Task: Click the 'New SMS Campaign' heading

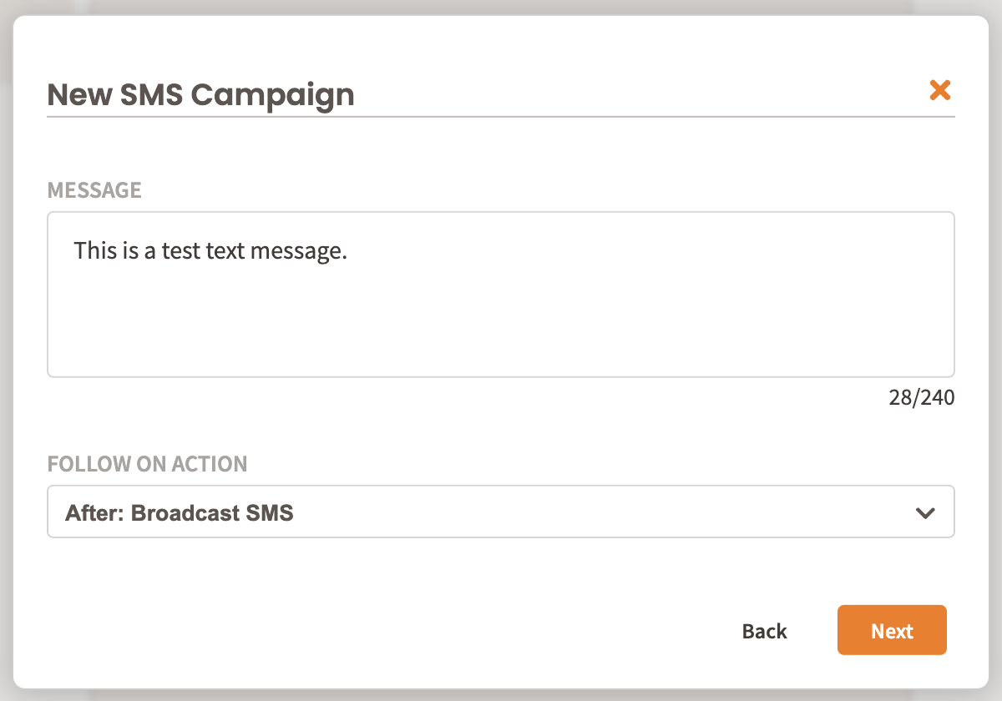Action: [200, 94]
